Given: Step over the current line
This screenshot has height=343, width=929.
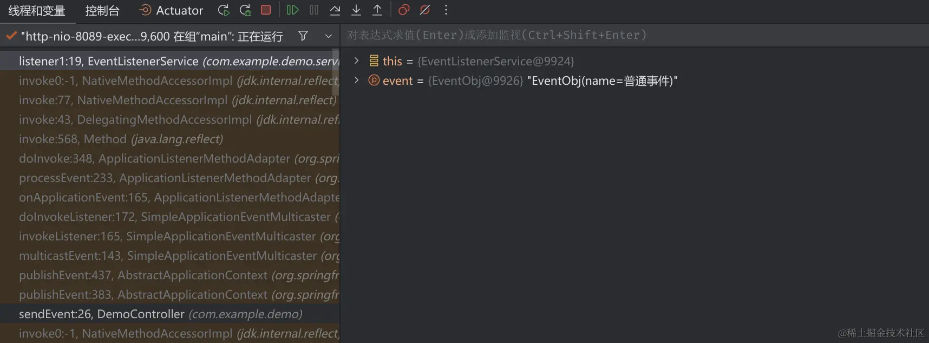Looking at the screenshot, I should click(335, 10).
